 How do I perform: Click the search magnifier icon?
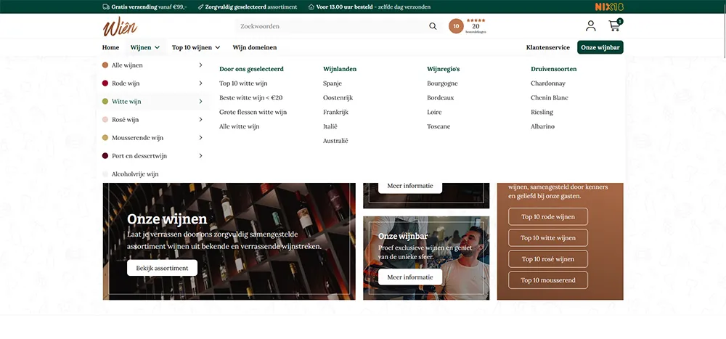[x=433, y=26]
